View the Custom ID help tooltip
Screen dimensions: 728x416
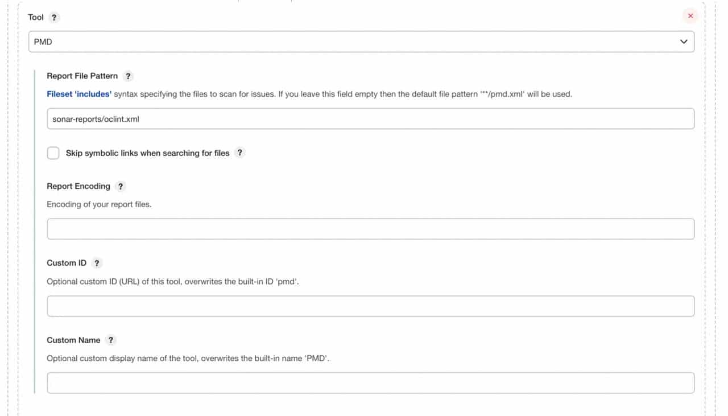96,263
